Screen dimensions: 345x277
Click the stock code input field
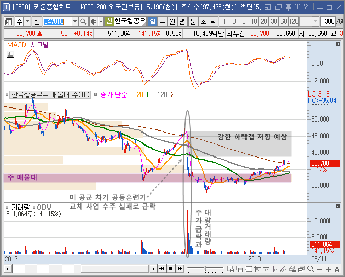(x=57, y=21)
